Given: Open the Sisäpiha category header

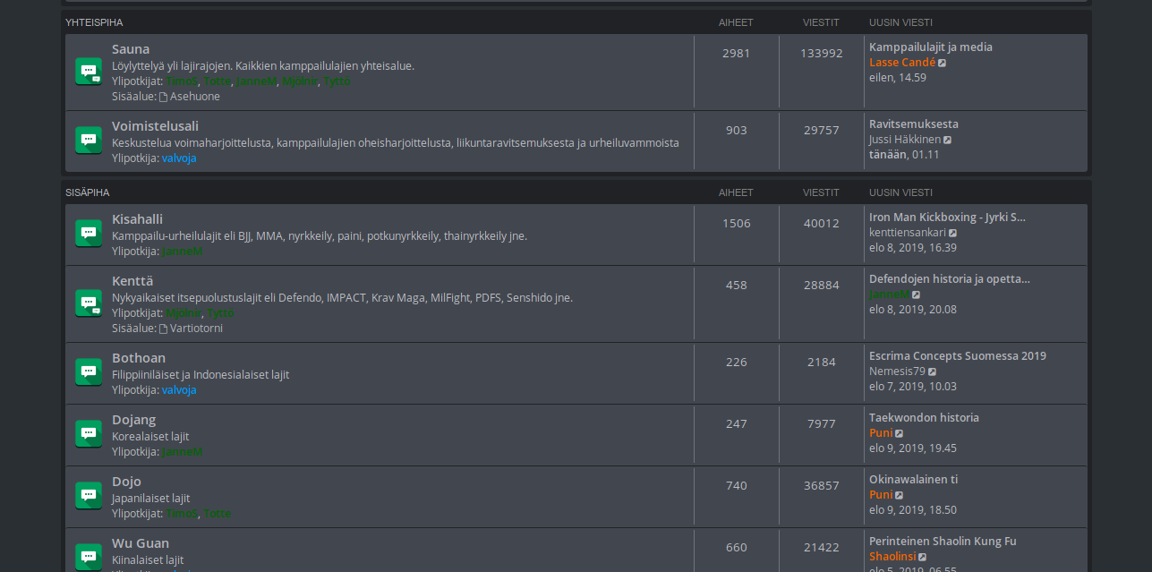Looking at the screenshot, I should point(88,192).
